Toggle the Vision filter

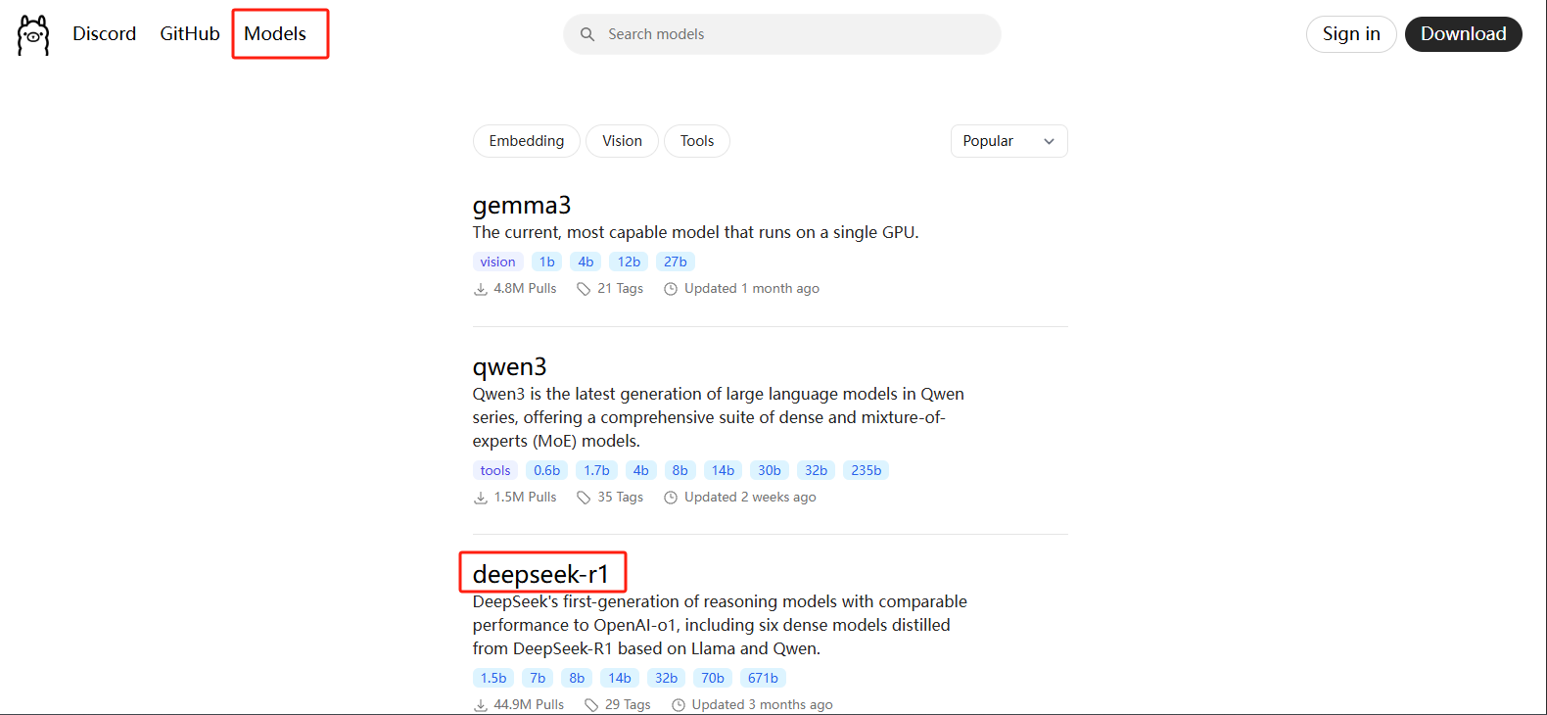(x=622, y=141)
